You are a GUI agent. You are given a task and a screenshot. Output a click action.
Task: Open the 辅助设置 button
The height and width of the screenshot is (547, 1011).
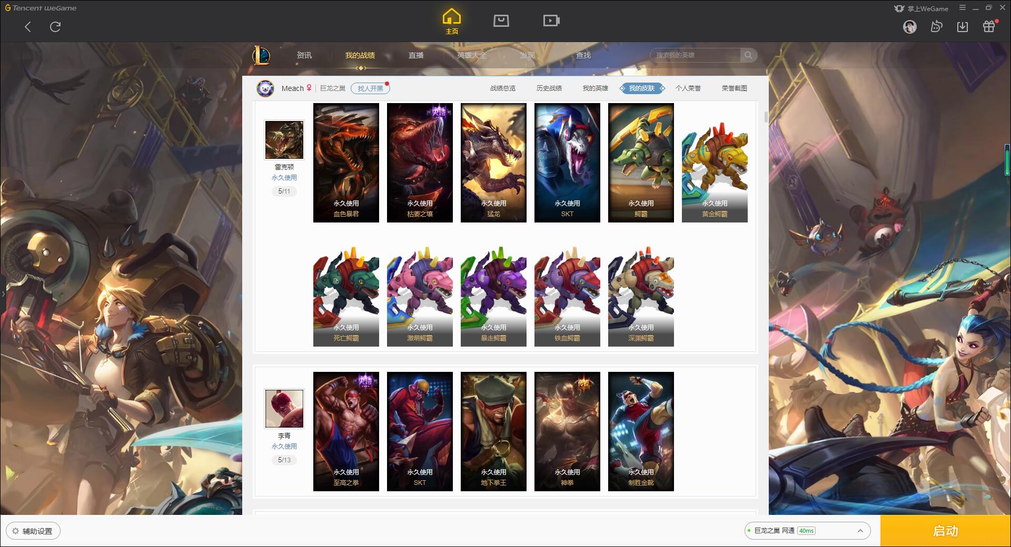[33, 531]
